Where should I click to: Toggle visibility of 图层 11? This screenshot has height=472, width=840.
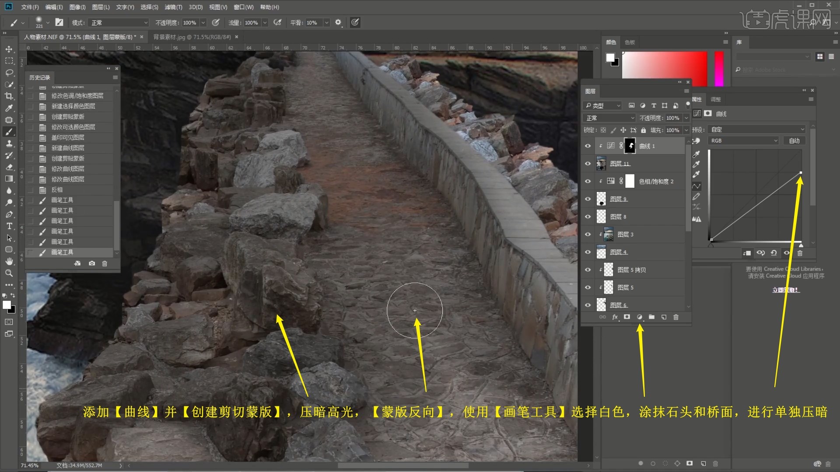point(588,163)
